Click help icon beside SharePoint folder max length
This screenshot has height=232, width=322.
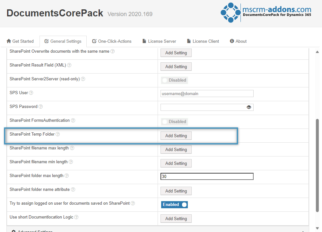pyautogui.click(x=66, y=176)
